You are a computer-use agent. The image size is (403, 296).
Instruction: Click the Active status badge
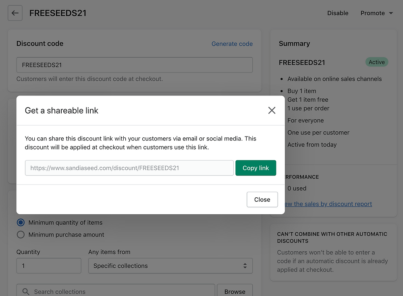[x=376, y=62]
